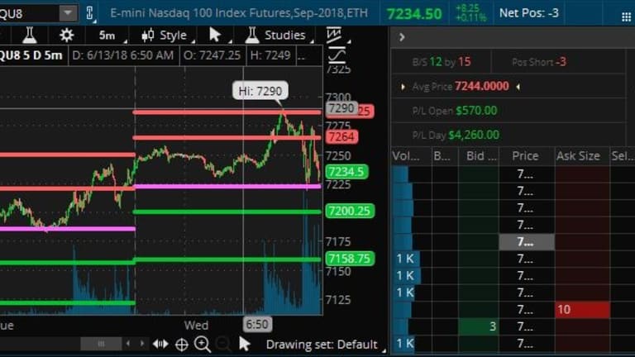Click the B/S 12 by 15 field
The height and width of the screenshot is (357, 635).
[442, 62]
